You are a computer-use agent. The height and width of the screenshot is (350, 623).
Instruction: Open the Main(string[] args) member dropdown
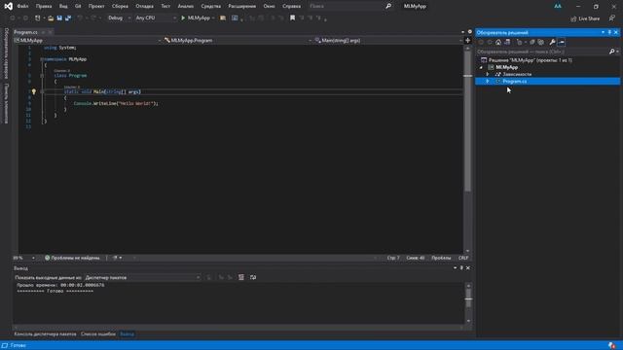pos(388,41)
